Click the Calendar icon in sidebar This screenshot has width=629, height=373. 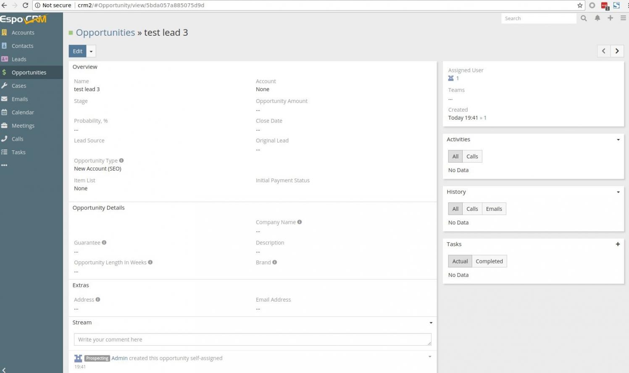(4, 112)
